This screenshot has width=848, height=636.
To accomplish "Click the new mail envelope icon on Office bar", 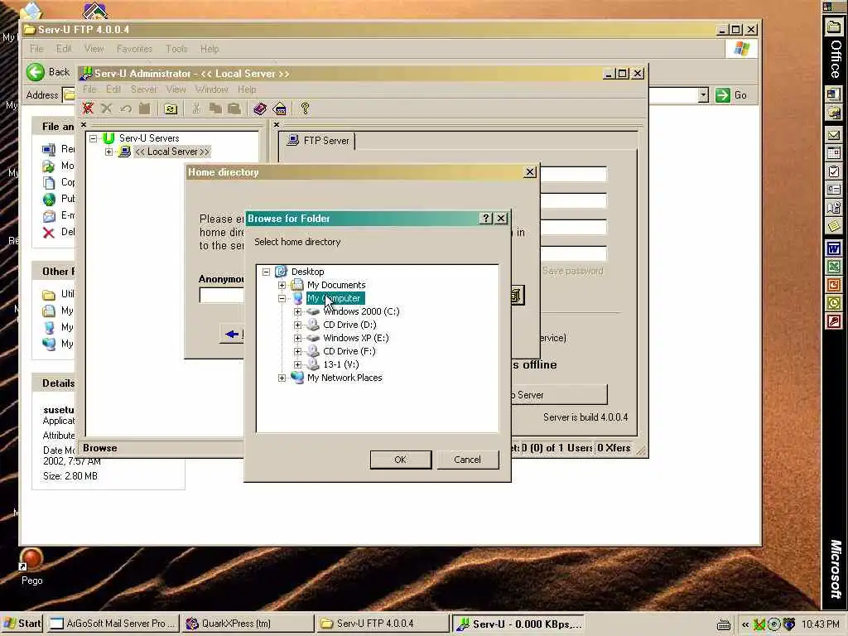I will pyautogui.click(x=833, y=135).
